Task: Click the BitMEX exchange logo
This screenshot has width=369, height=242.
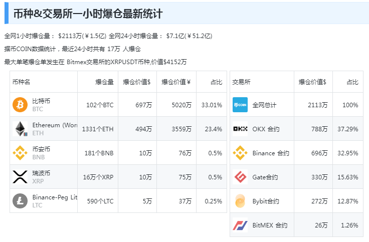Action: click(240, 225)
